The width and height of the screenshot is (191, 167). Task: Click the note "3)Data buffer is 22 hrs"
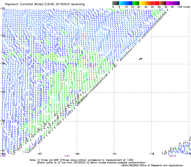tap(61, 163)
